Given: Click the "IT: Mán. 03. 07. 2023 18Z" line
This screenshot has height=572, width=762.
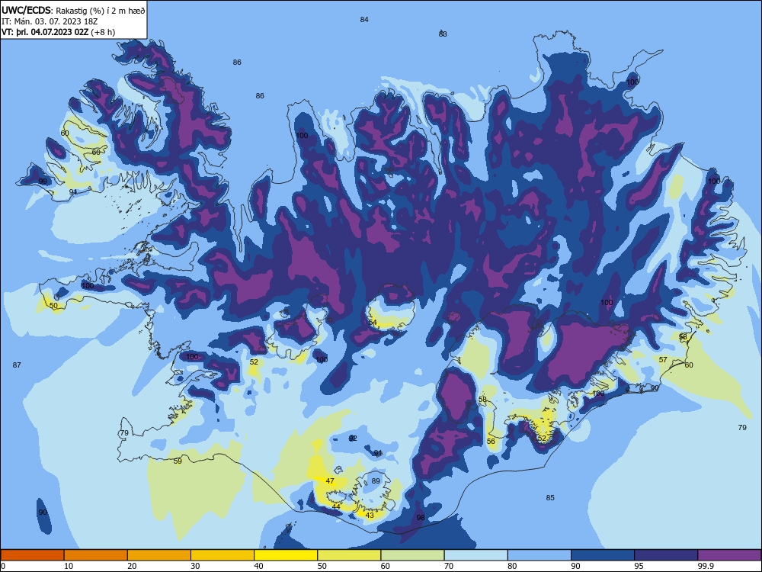Looking at the screenshot, I should pos(49,21).
